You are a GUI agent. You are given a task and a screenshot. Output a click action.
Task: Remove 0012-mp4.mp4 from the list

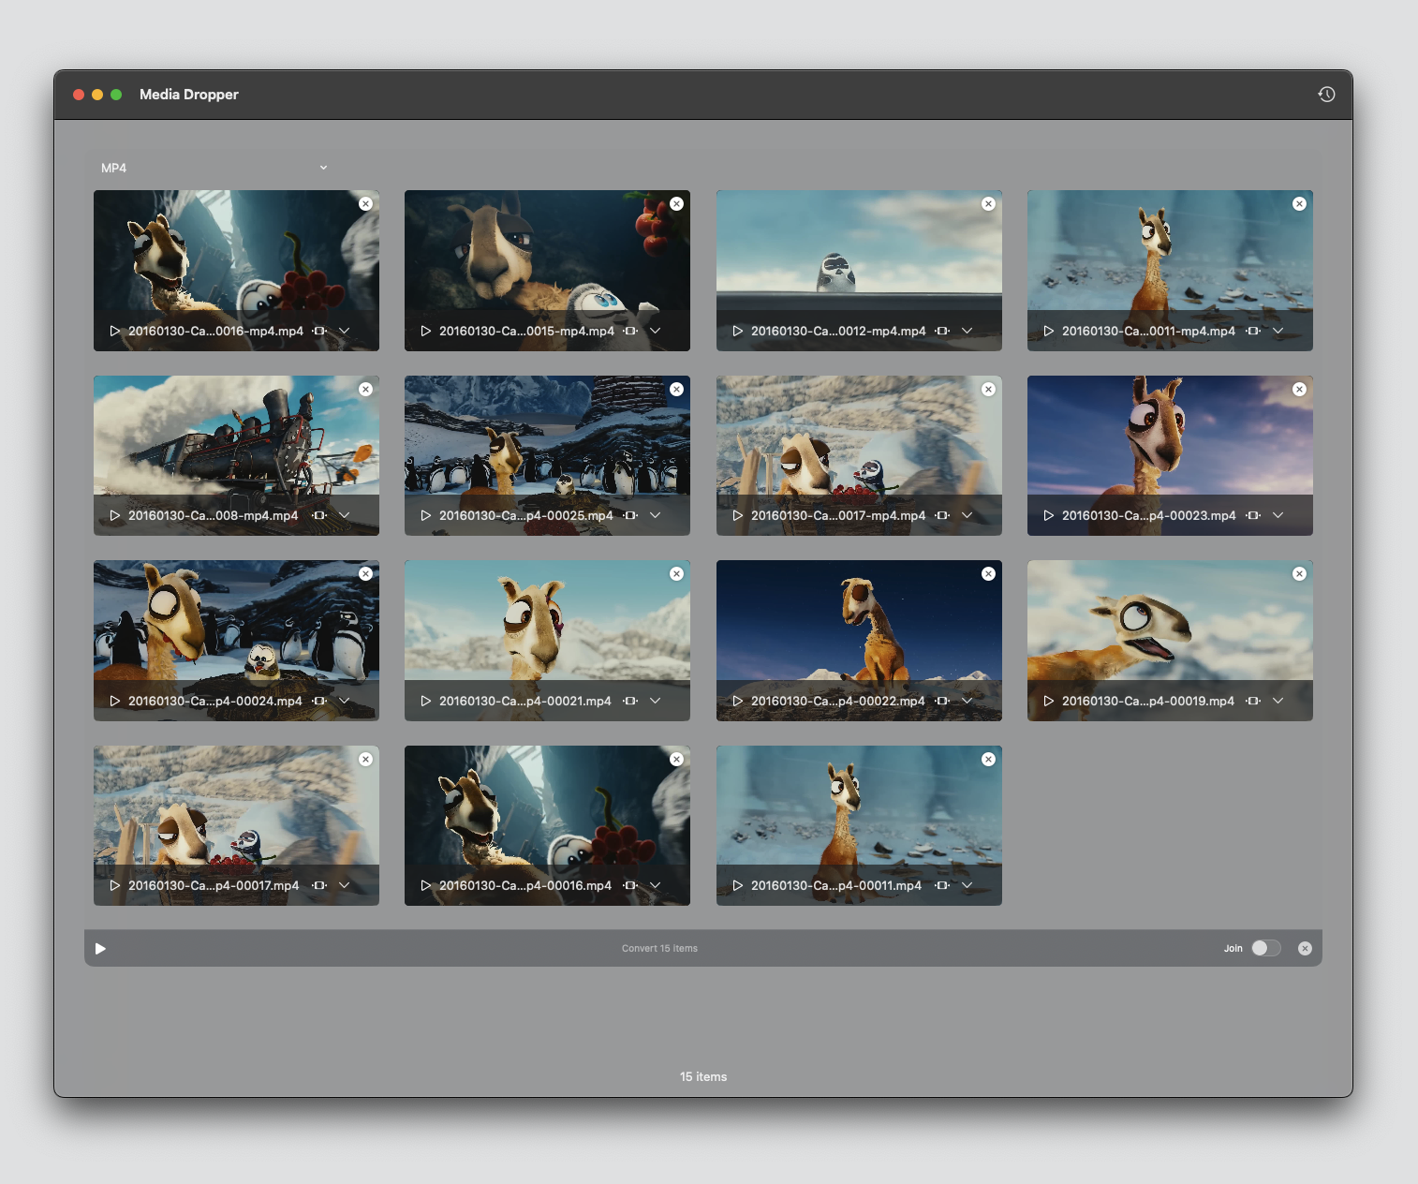click(x=988, y=203)
